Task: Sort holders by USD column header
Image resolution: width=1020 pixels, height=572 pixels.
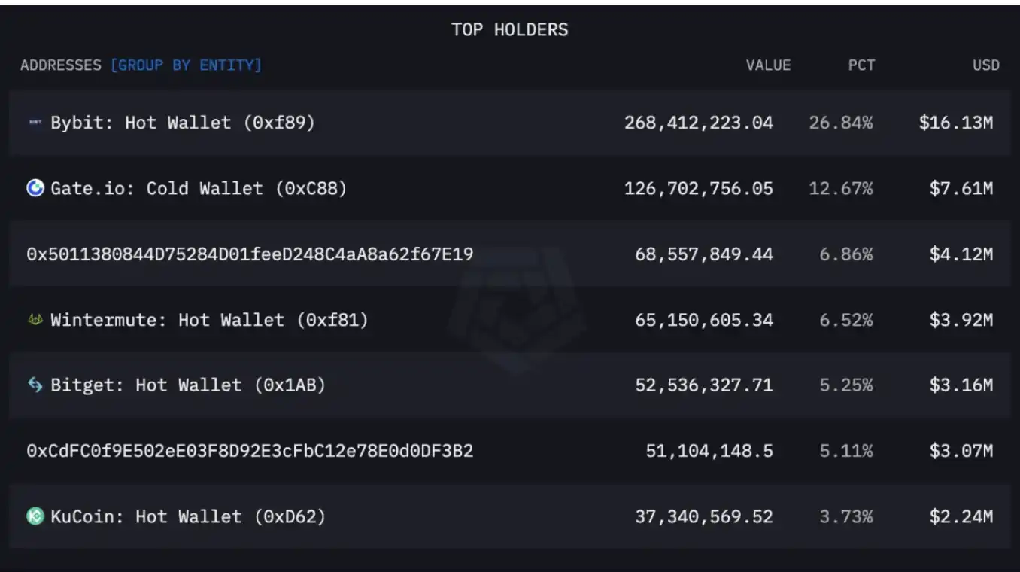Action: tap(985, 65)
